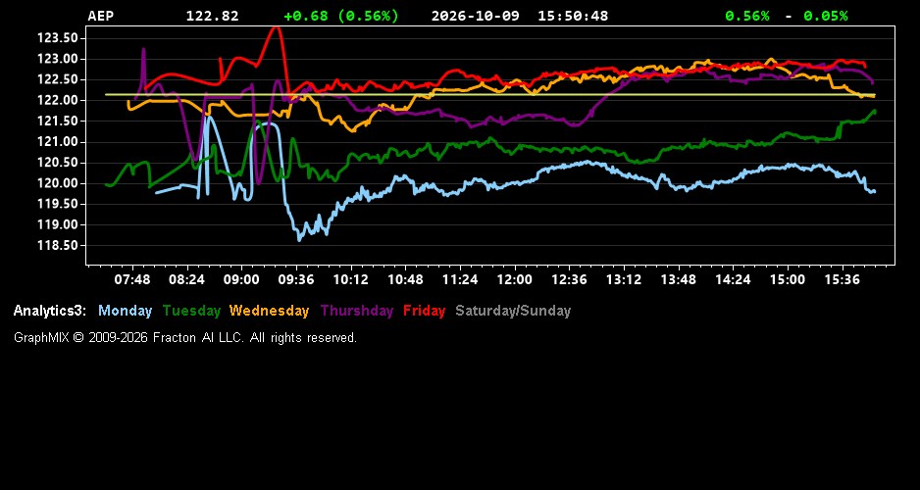Click the Saturday/Sunday legend label

pyautogui.click(x=513, y=312)
